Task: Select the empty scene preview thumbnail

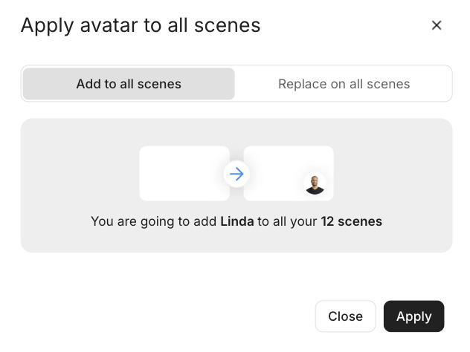Action: click(184, 173)
